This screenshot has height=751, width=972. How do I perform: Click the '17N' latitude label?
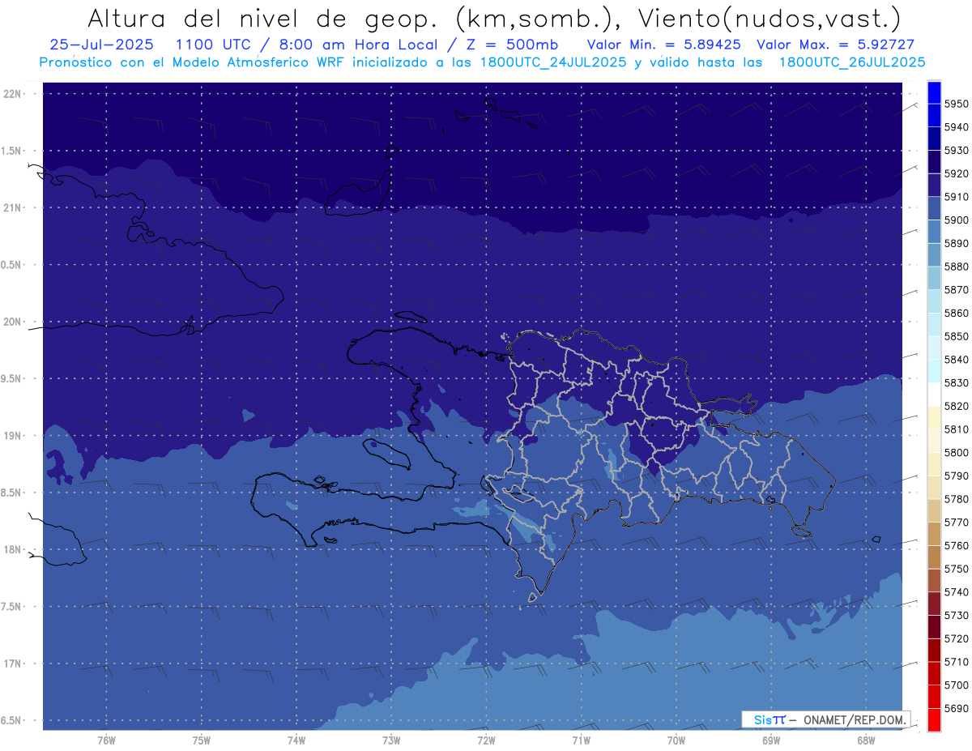(14, 664)
